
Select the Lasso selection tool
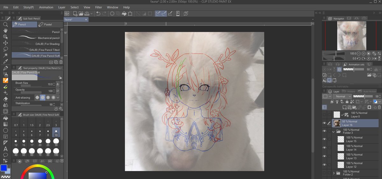pos(5,49)
